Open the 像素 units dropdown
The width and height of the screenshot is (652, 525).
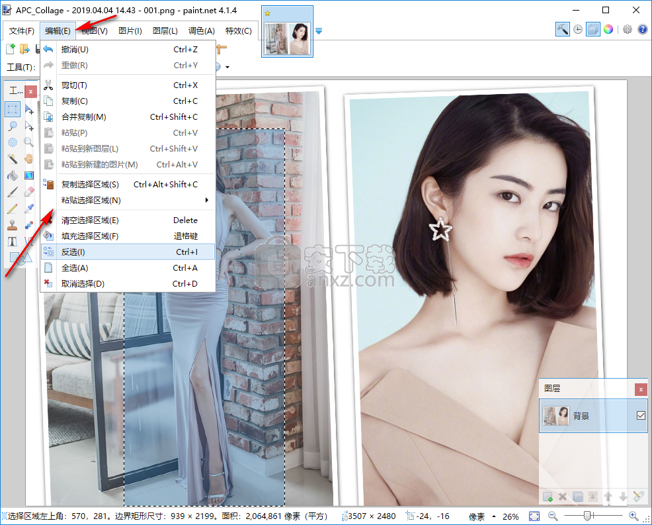pos(482,516)
